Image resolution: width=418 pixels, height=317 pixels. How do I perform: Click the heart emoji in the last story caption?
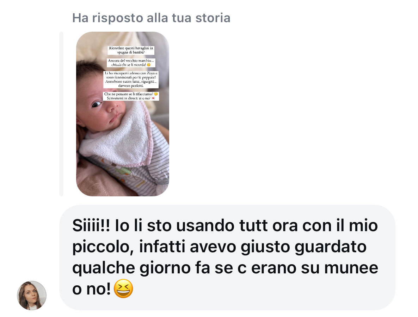pos(153,98)
